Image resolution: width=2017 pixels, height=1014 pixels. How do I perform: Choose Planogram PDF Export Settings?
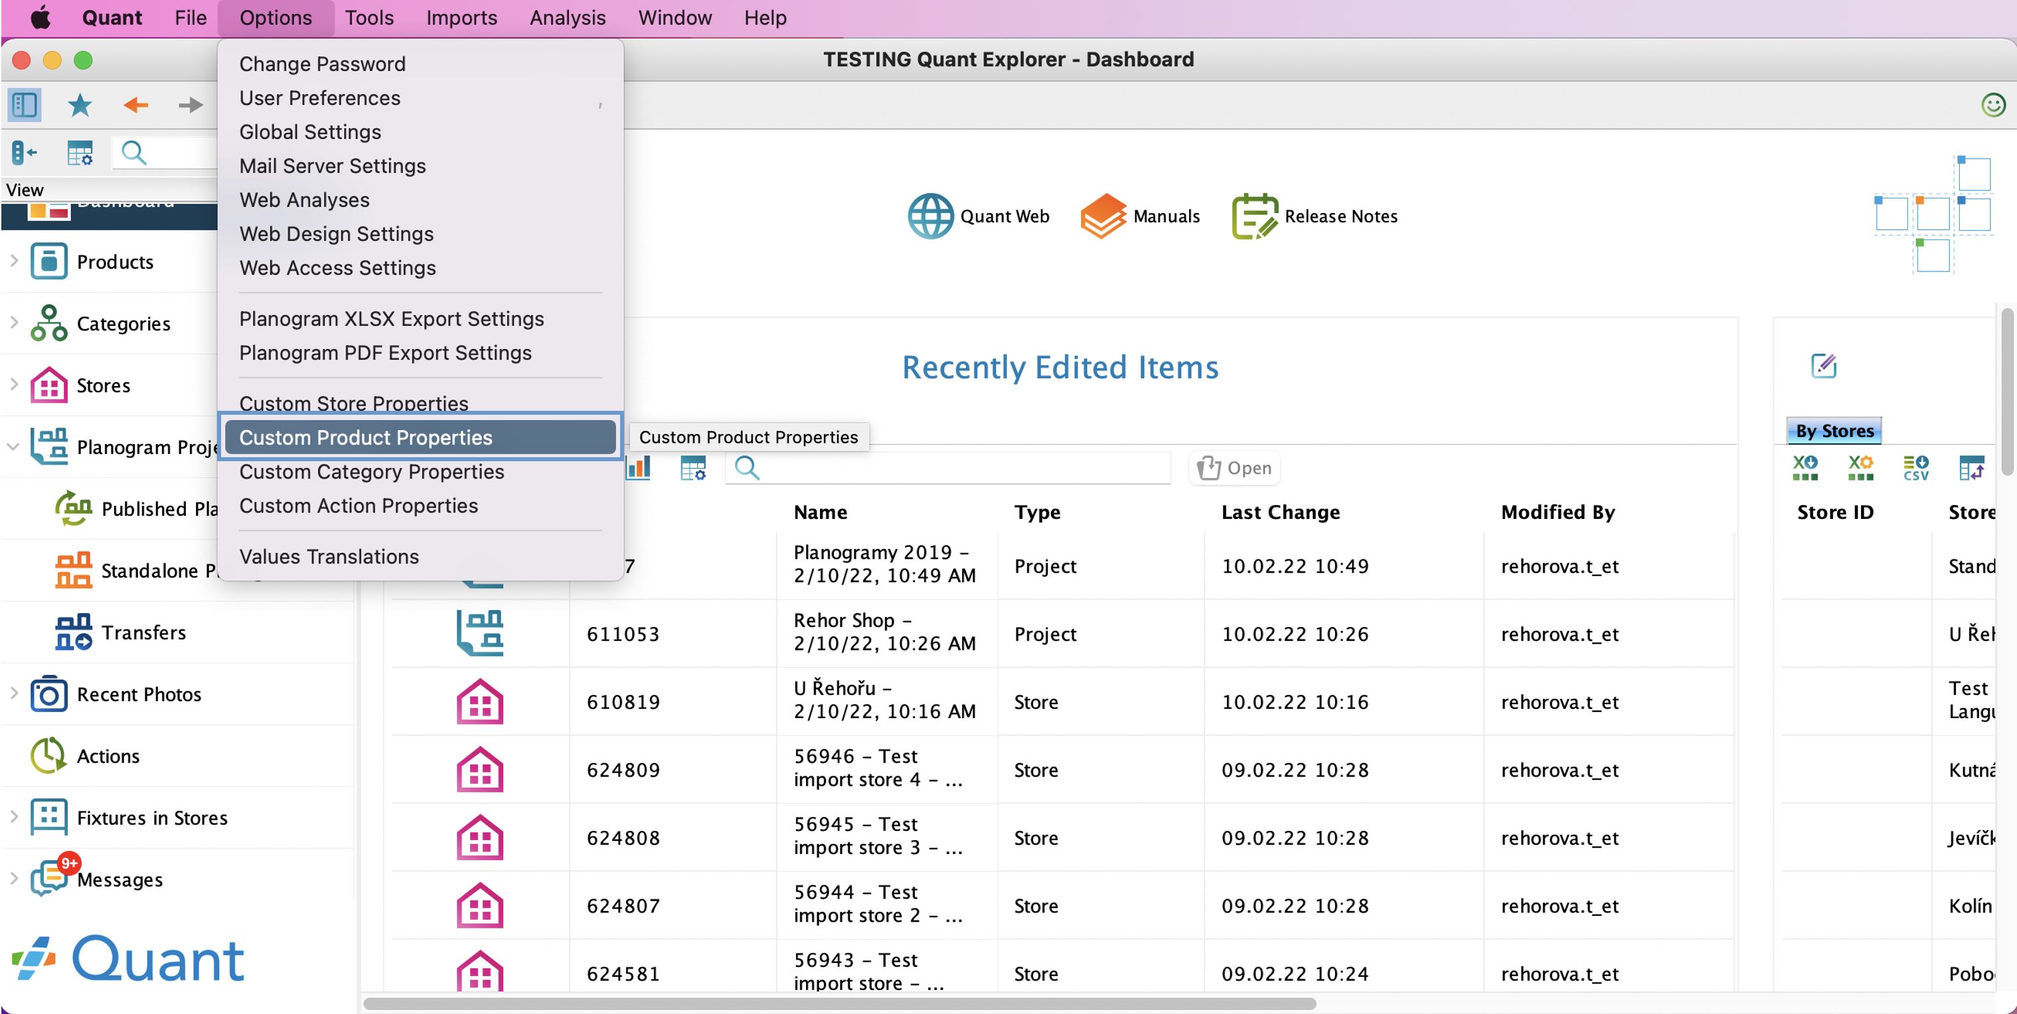tap(420, 353)
